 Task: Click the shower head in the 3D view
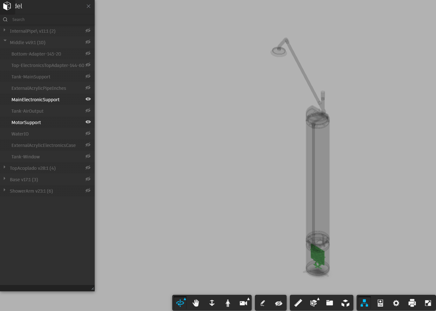tap(279, 51)
